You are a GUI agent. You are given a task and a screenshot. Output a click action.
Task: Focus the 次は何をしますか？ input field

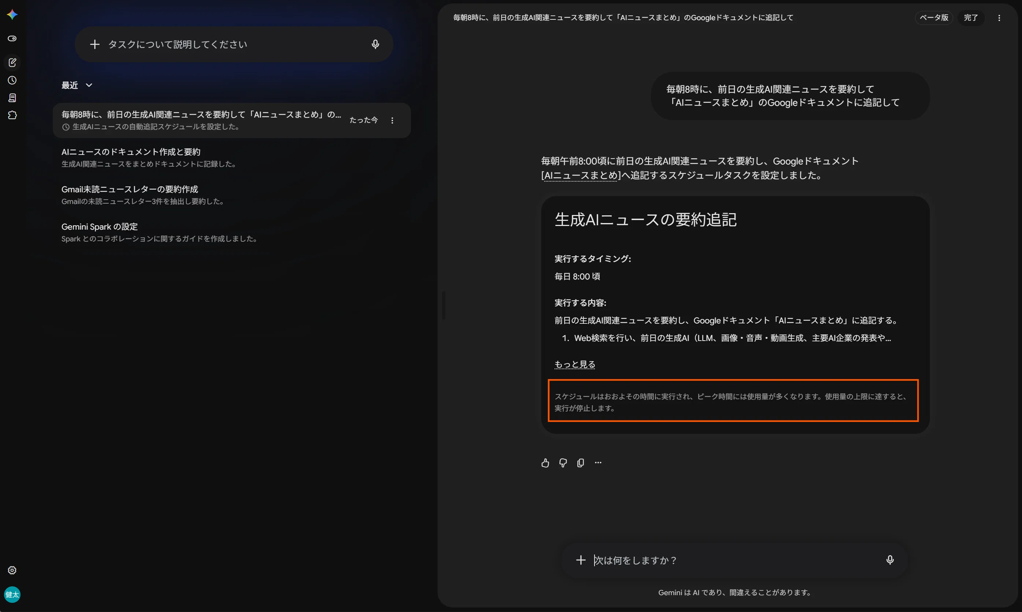click(734, 560)
